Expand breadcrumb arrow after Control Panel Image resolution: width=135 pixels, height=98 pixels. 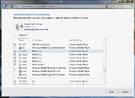pyautogui.click(x=35, y=6)
